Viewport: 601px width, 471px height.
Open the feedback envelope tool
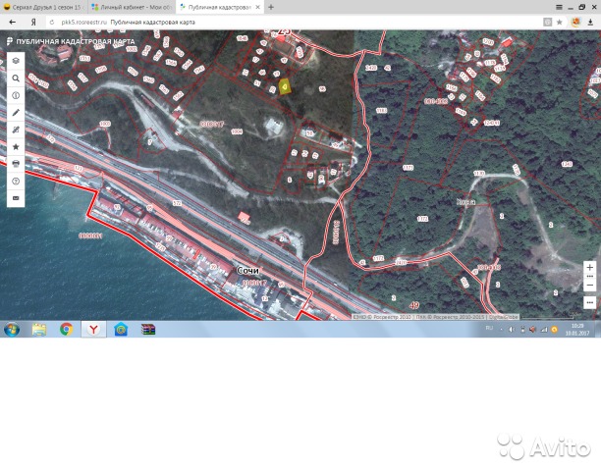[16, 198]
